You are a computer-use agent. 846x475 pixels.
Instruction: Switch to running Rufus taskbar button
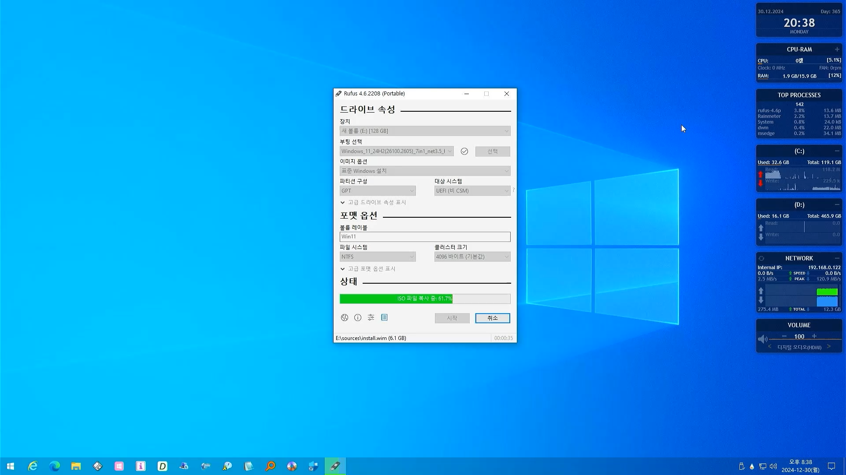click(335, 466)
